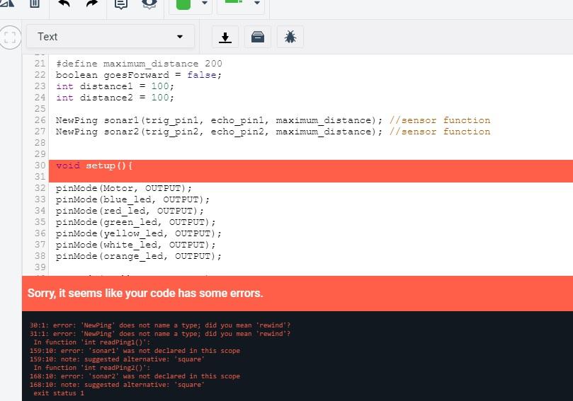Click the 'boolean goesForward = false;' line

[x=139, y=75]
